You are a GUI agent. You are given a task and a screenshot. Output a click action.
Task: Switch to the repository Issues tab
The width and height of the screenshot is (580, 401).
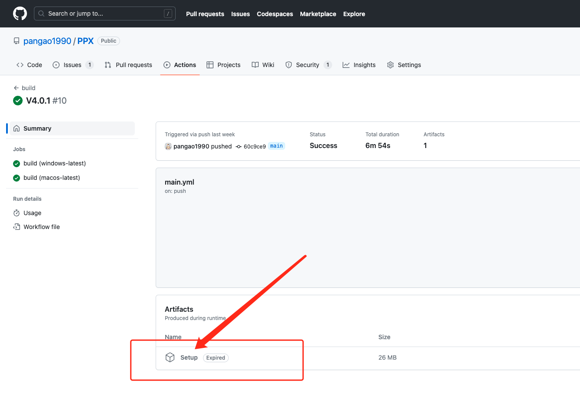point(73,65)
